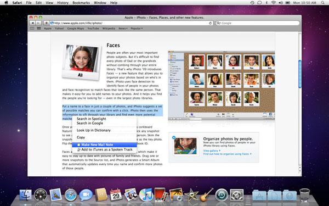The image size is (329, 206).
Task: Open the Documents folder stack in Dock
Action: click(x=274, y=195)
